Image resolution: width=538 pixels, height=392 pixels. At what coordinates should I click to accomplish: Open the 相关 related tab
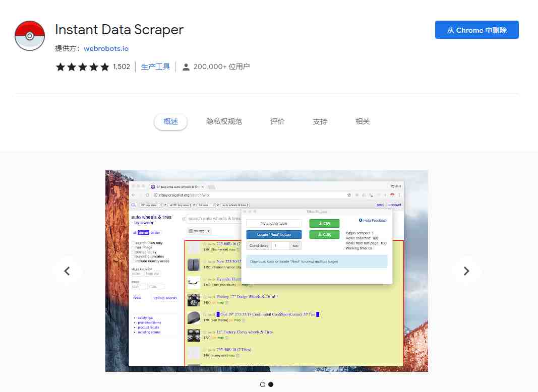pos(363,121)
